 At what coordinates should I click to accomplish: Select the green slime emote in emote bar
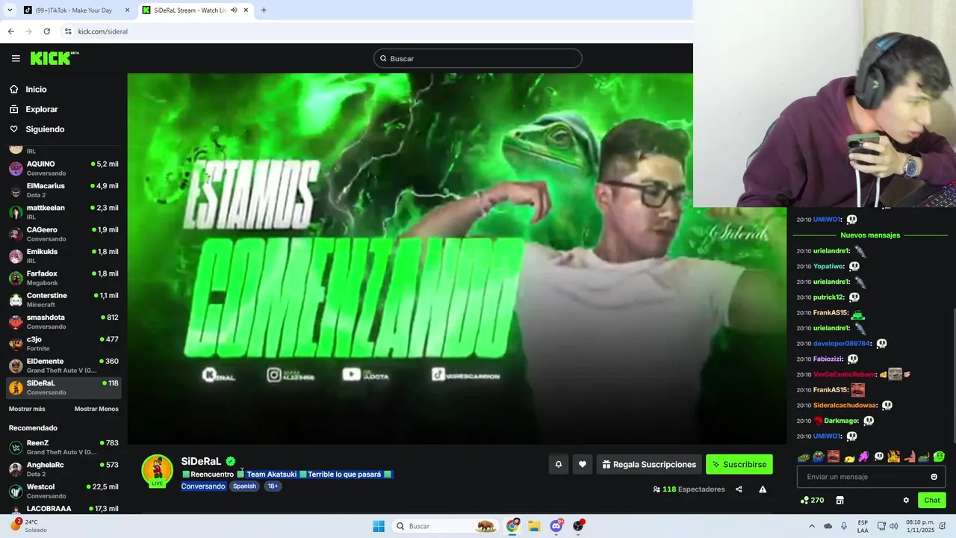click(x=939, y=457)
